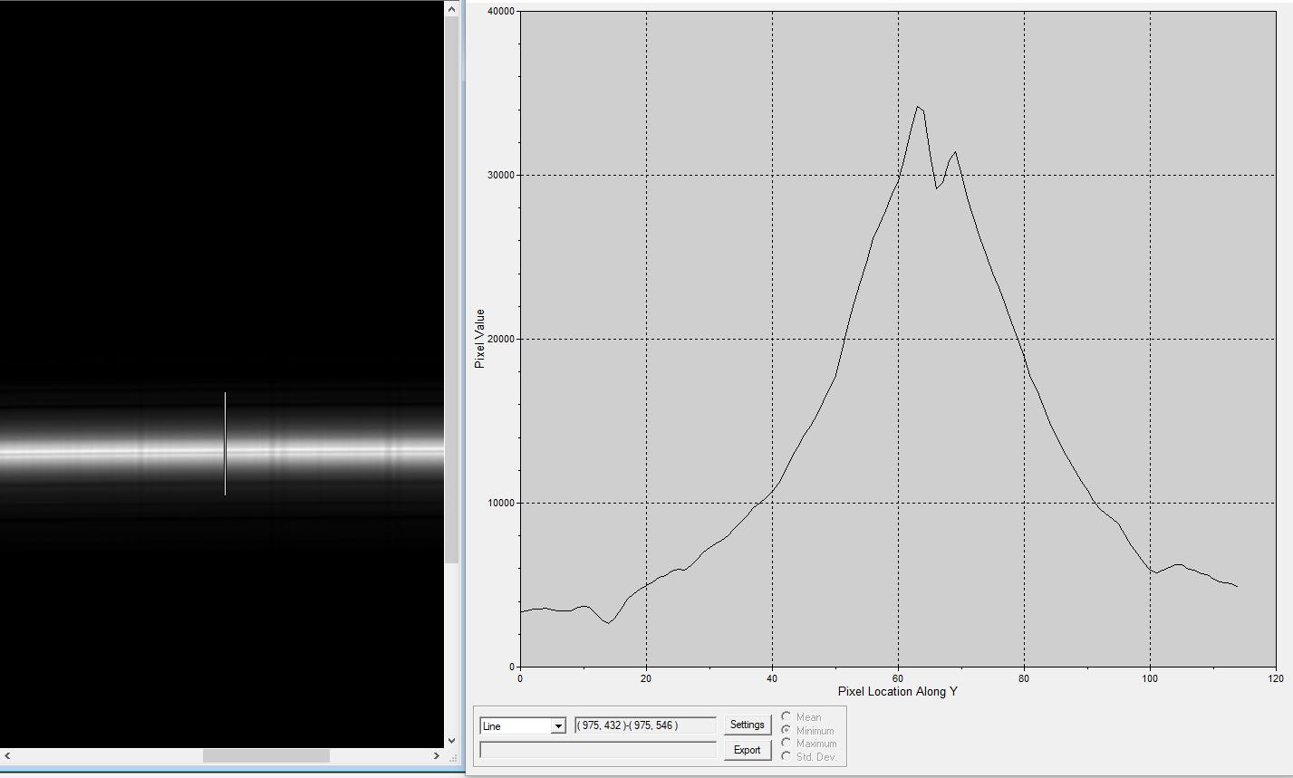Click the vertical scrollbar thumb beside image

click(x=452, y=290)
